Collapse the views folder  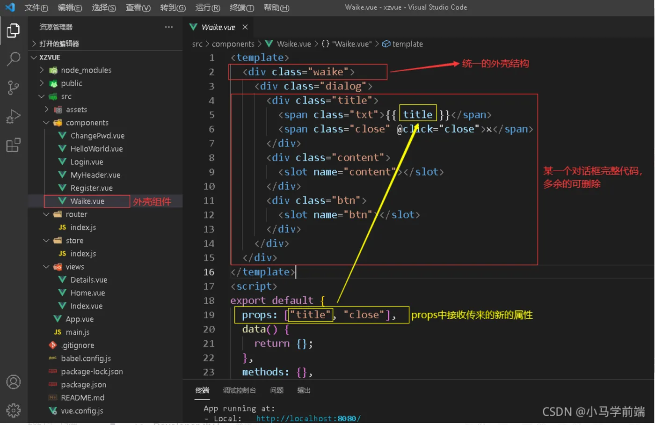pyautogui.click(x=46, y=266)
